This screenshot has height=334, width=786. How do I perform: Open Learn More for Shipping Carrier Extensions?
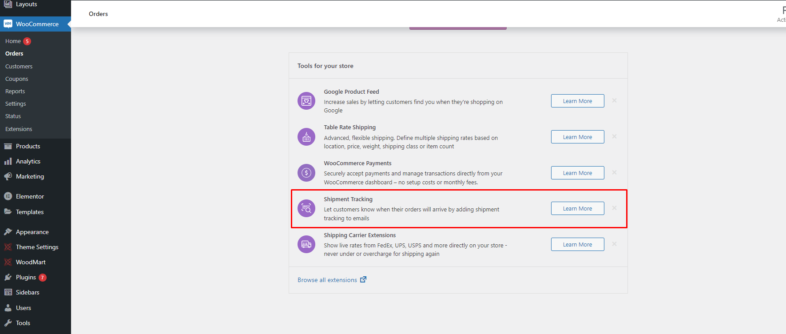pos(577,244)
